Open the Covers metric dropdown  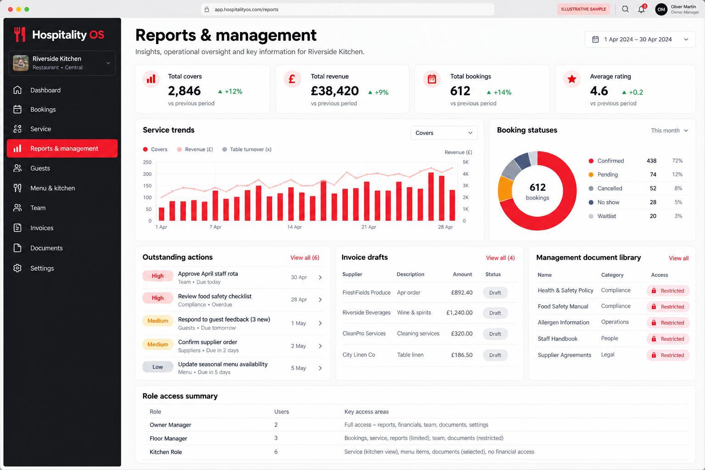pos(444,133)
